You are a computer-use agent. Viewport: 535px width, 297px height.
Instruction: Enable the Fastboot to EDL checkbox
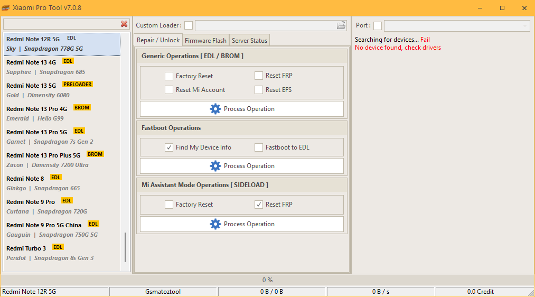(x=259, y=147)
